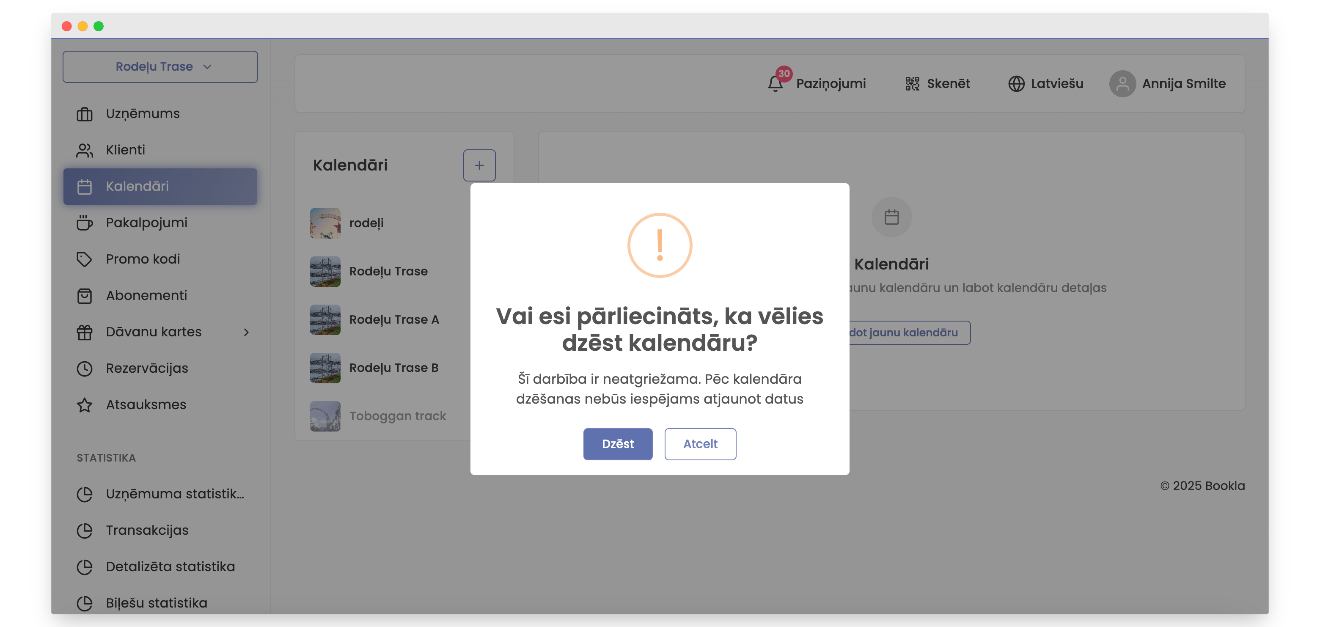1320x627 pixels.
Task: Open the Latviešu language dropdown
Action: point(1017,83)
